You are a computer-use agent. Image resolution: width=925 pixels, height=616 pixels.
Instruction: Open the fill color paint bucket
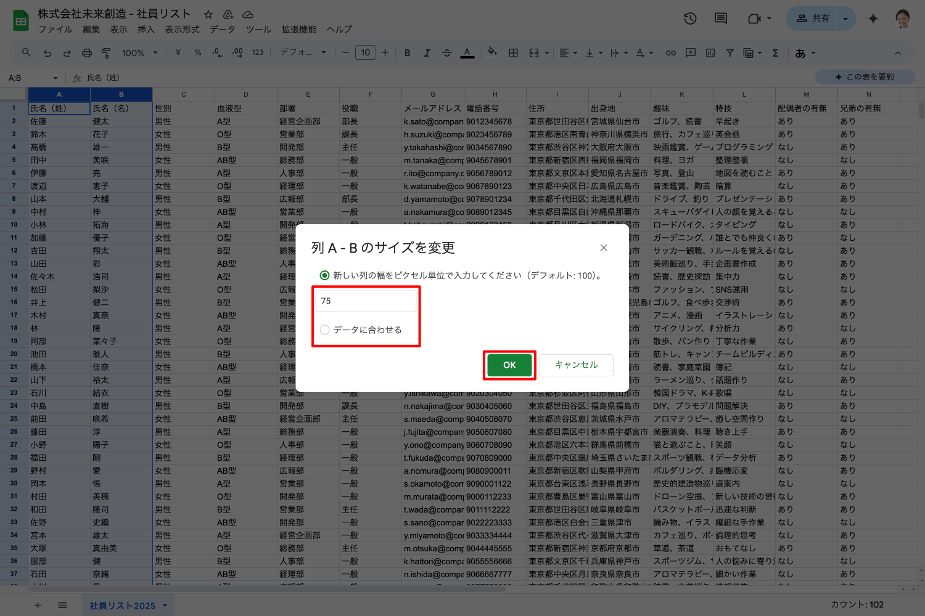point(491,53)
